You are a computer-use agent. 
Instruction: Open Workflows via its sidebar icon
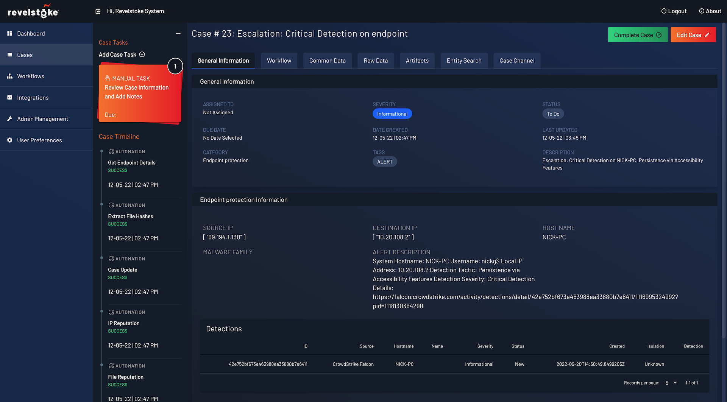[x=10, y=76]
